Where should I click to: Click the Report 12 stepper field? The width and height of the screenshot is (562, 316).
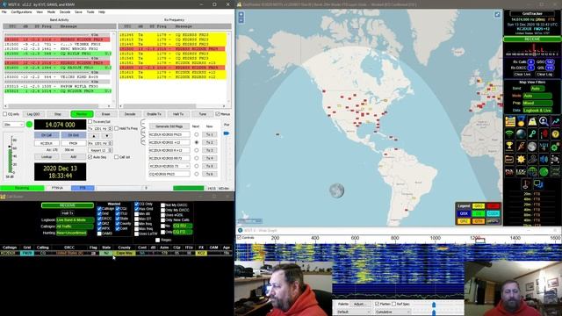[100, 150]
